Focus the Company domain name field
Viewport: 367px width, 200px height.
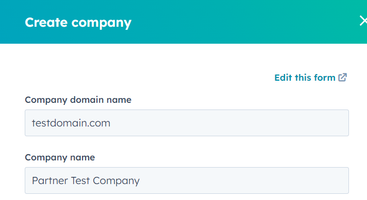[x=187, y=123]
